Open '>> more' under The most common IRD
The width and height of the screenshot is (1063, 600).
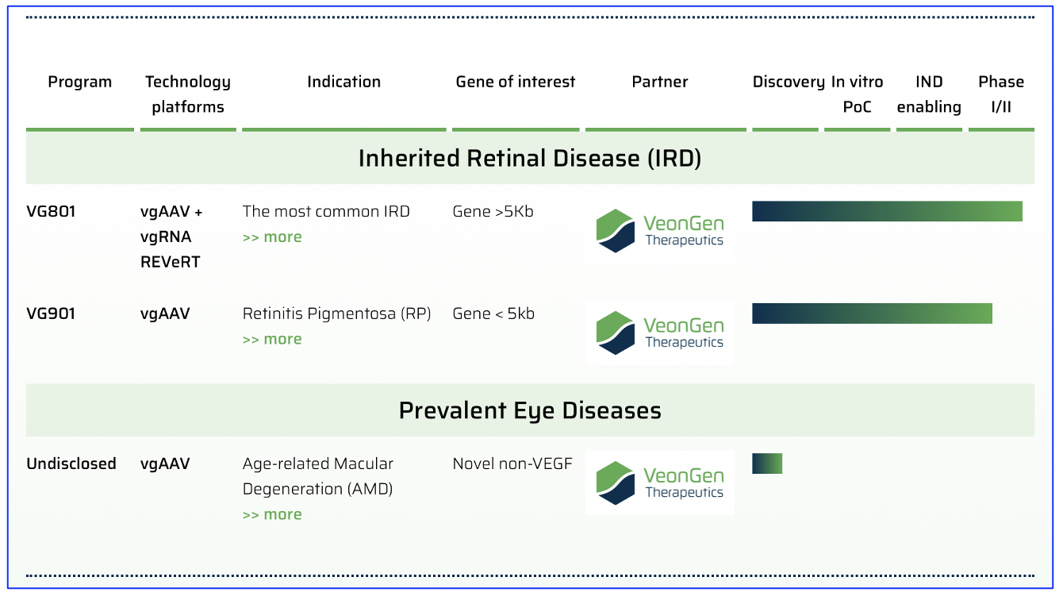pyautogui.click(x=272, y=237)
